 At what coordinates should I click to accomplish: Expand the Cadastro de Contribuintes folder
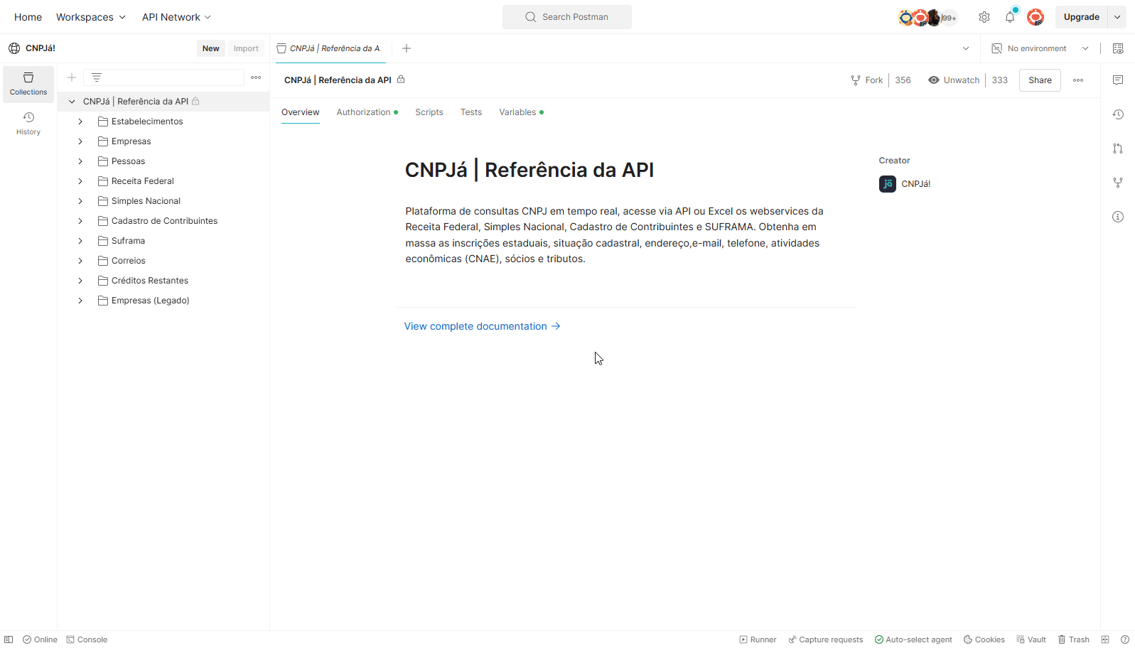coord(80,221)
